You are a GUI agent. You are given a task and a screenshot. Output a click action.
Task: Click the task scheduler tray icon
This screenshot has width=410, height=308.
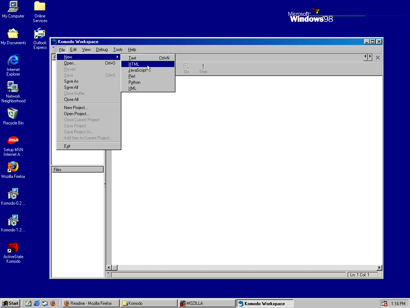384,303
